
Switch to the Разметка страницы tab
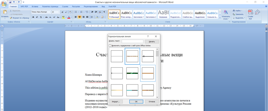(50, 7)
